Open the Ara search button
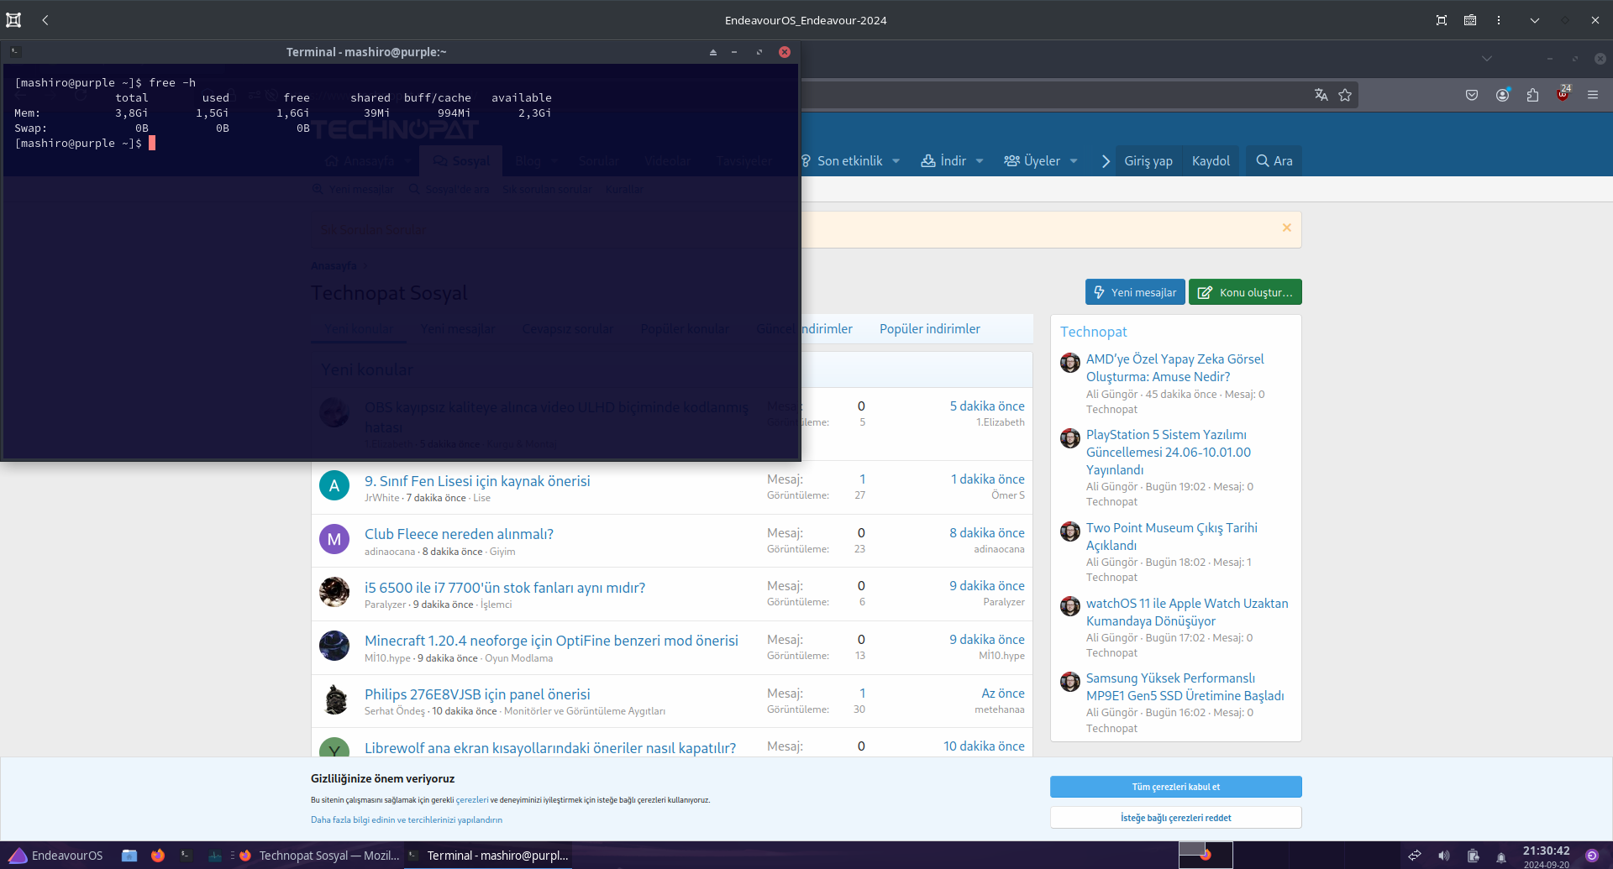 coord(1274,161)
